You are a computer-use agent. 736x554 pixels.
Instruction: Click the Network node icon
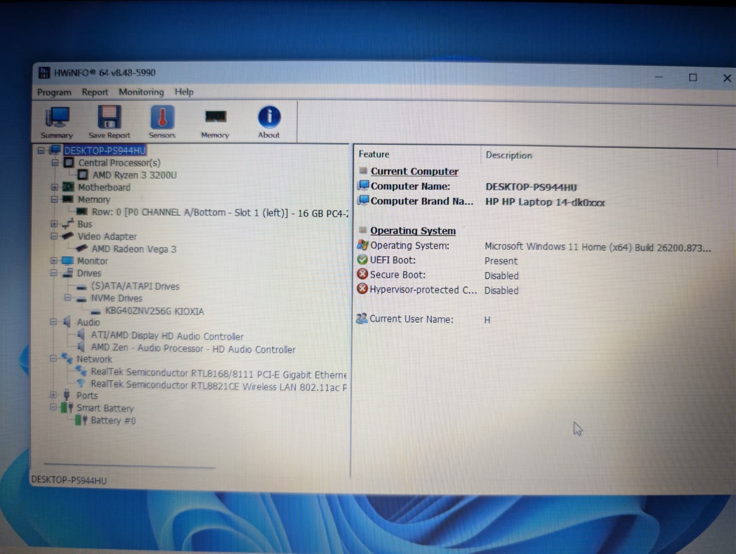tap(67, 358)
